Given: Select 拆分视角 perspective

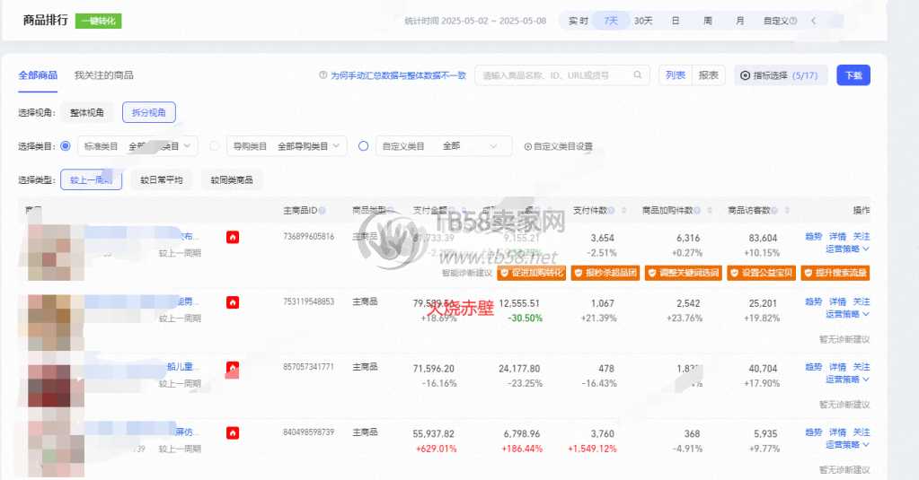Looking at the screenshot, I should pyautogui.click(x=149, y=112).
